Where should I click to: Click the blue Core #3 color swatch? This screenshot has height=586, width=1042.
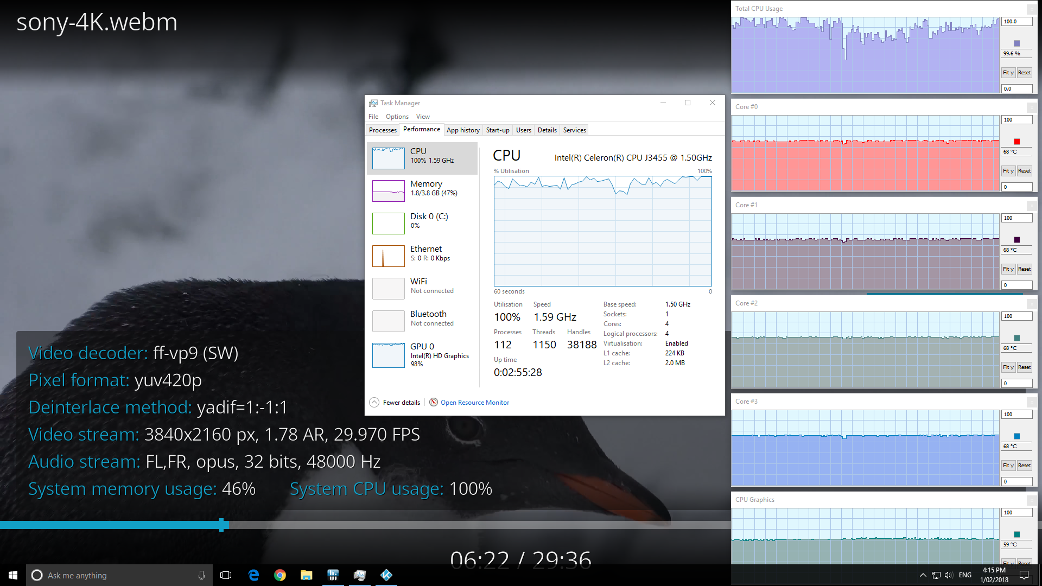[1017, 436]
